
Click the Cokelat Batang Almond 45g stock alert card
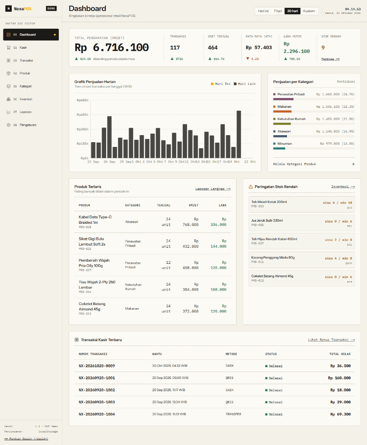(302, 278)
